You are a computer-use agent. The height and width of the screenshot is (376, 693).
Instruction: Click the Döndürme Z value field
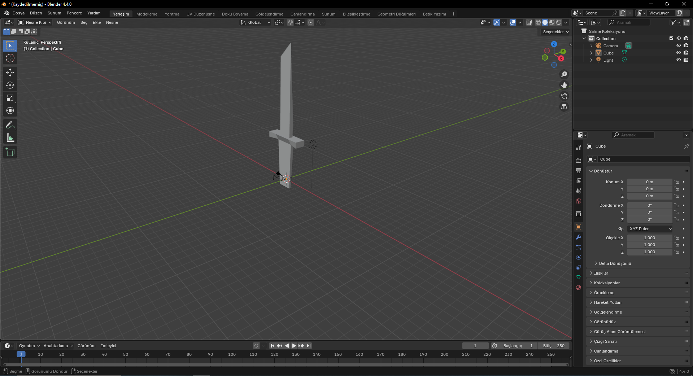tap(650, 219)
